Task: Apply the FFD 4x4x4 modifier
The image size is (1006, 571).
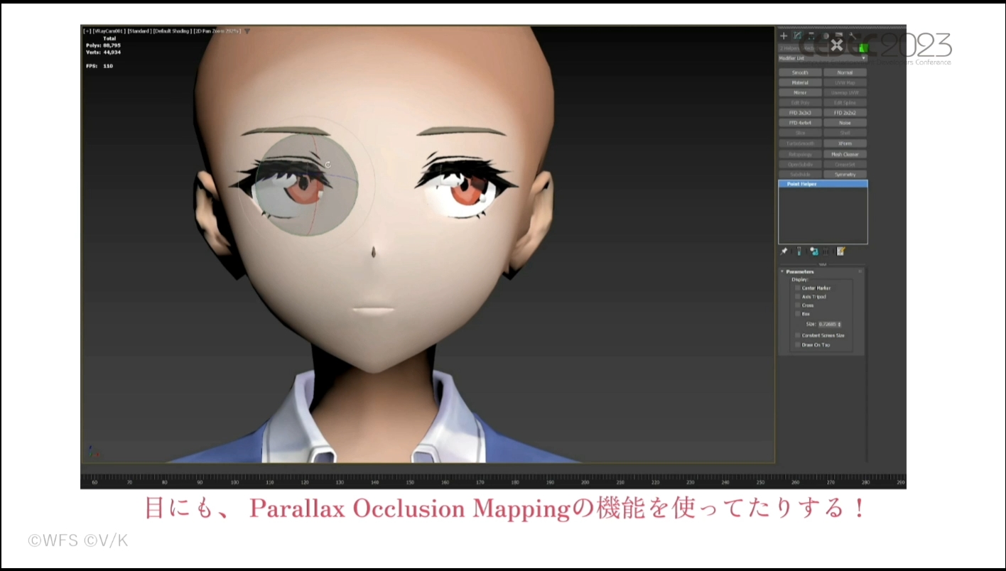Action: pos(800,122)
